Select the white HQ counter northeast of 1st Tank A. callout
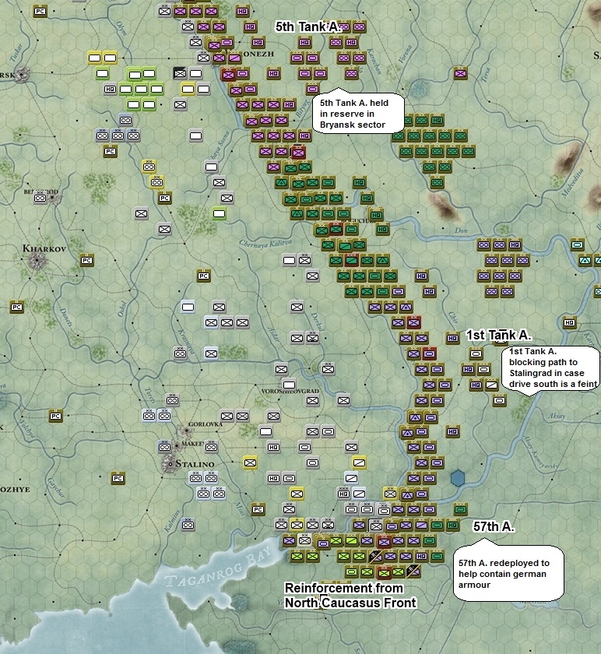 [x=570, y=322]
